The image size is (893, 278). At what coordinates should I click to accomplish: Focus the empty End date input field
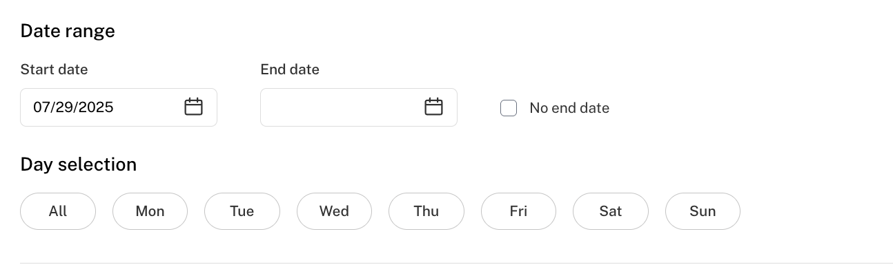pyautogui.click(x=359, y=107)
